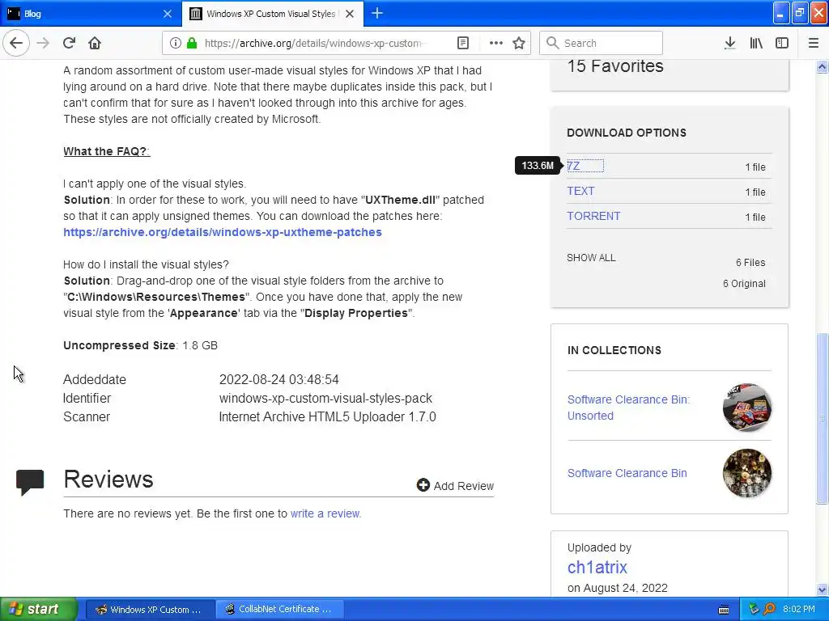Viewport: 829px width, 621px height.
Task: Click the 'What the FAQ?' heading
Action: point(106,151)
